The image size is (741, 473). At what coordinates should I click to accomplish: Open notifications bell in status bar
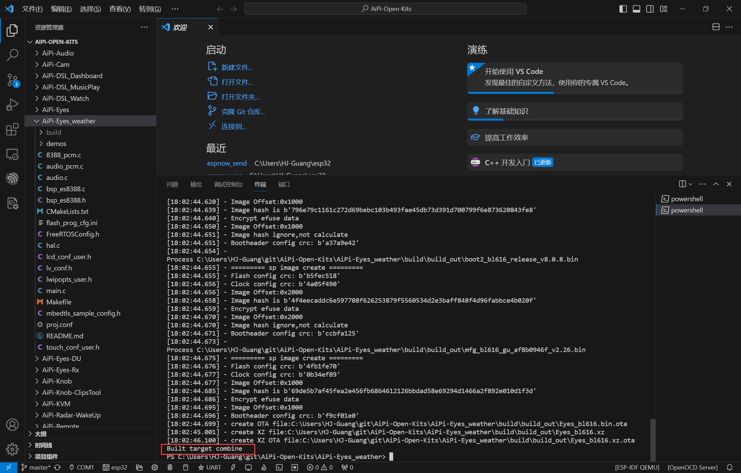730,467
